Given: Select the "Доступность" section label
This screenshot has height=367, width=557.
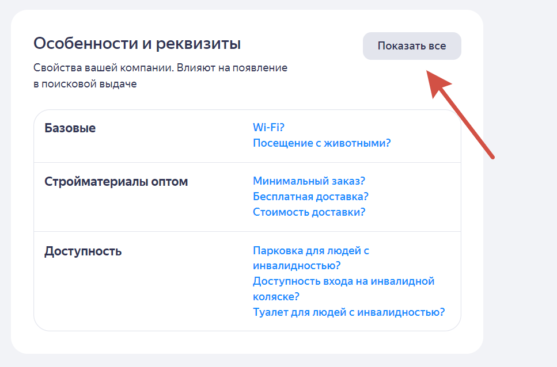Looking at the screenshot, I should click(x=83, y=251).
